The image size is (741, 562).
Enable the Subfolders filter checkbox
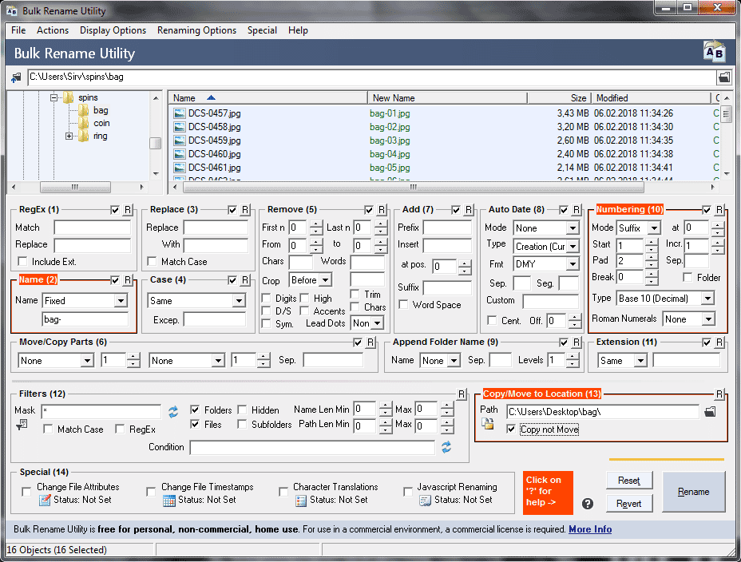[x=242, y=425]
